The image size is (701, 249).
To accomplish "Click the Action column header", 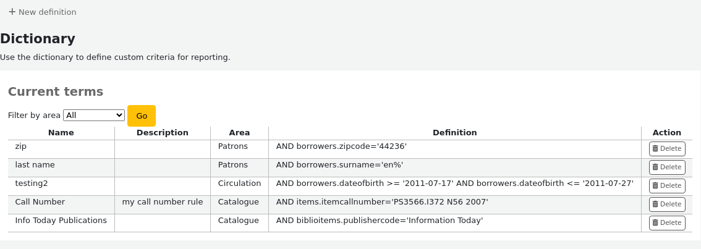I will tap(666, 133).
